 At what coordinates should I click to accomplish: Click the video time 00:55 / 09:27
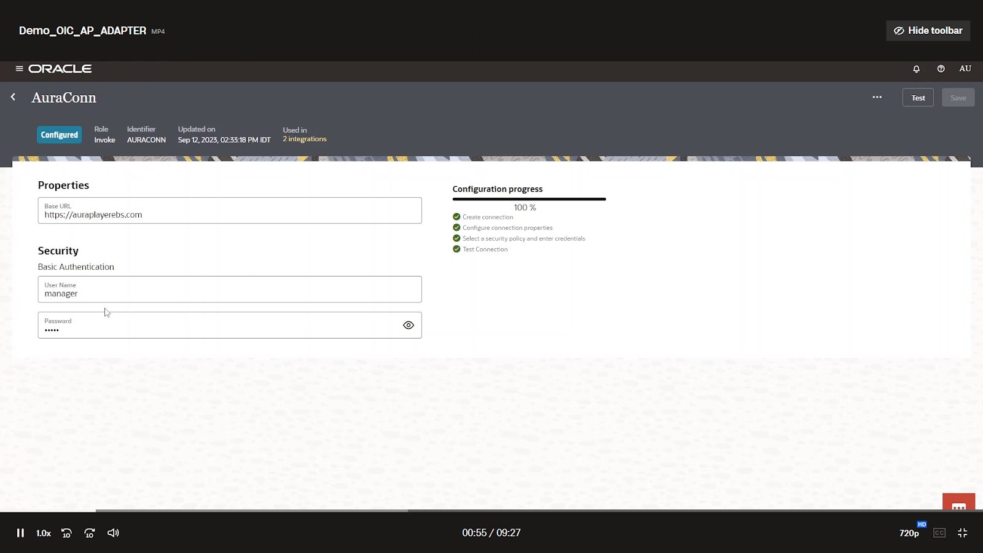coord(491,533)
